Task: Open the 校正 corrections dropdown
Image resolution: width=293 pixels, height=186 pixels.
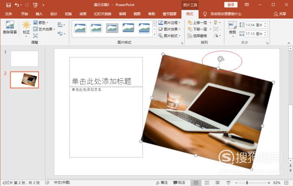Action: pos(26,29)
